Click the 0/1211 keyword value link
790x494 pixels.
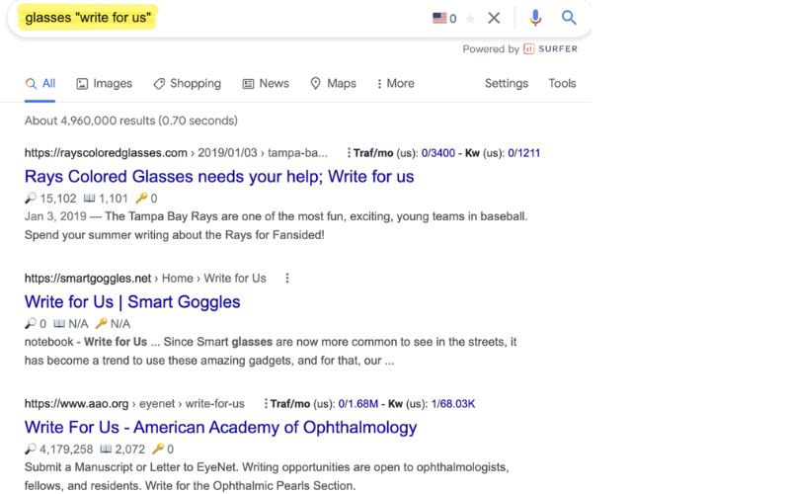tap(524, 153)
